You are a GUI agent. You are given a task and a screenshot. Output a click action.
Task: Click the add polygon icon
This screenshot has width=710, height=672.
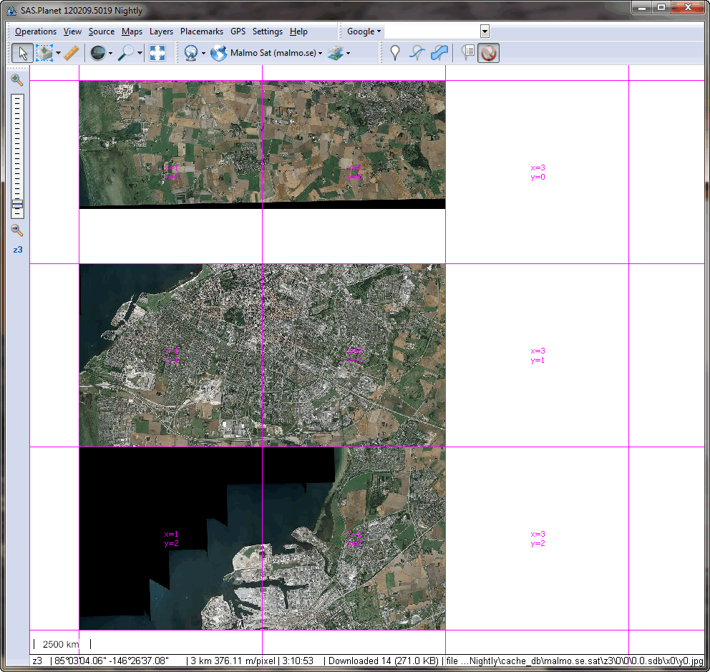(439, 53)
